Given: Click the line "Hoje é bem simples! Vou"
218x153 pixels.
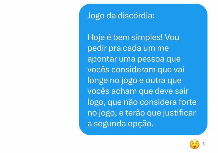Looking at the screenshot, I should (133, 37).
